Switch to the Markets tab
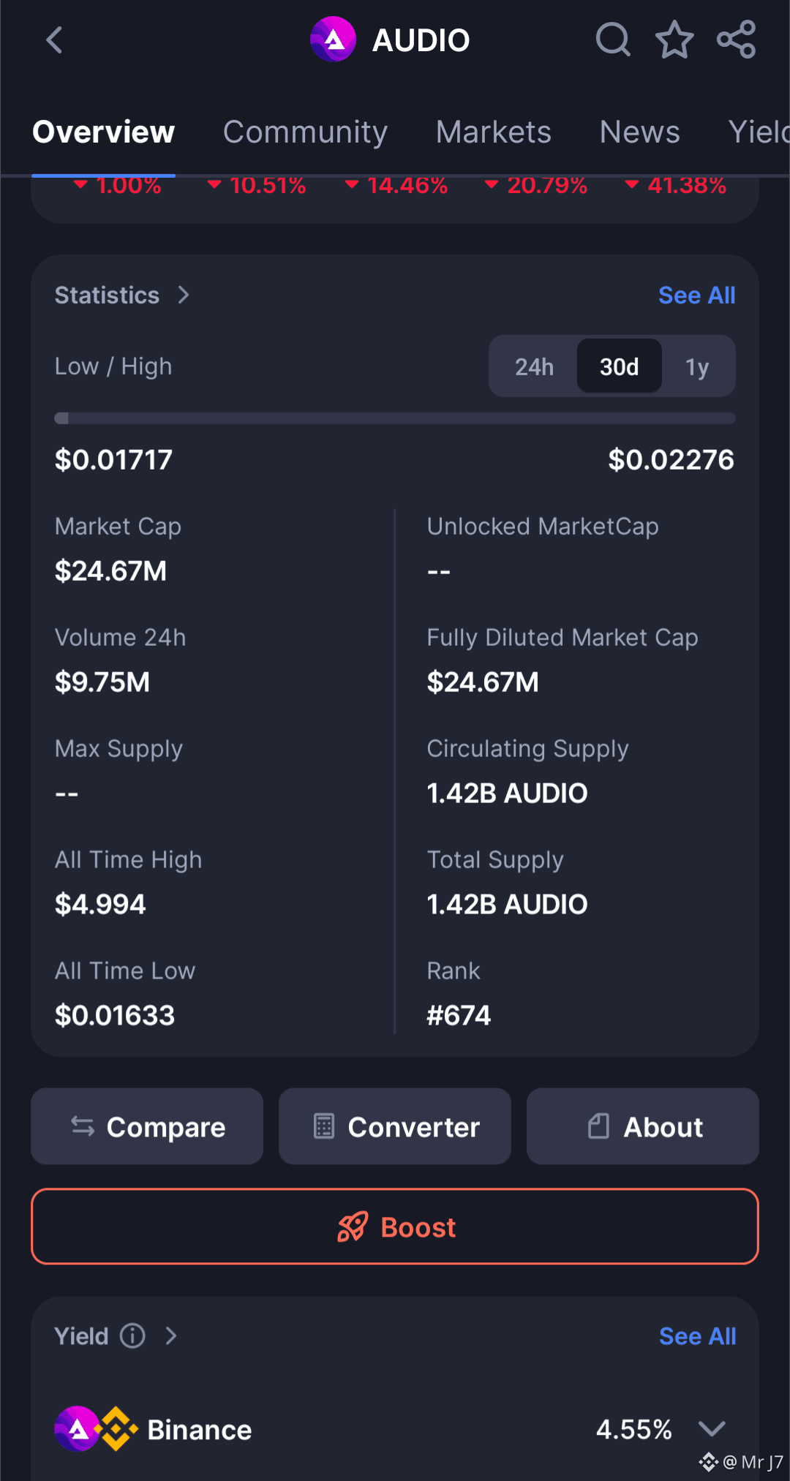Image resolution: width=790 pixels, height=1481 pixels. click(494, 132)
